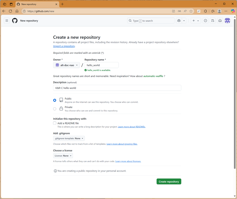Screen dimensions: 237x199
Task: Open the Copilot sidebar icon in Edge
Action: click(x=233, y=11)
